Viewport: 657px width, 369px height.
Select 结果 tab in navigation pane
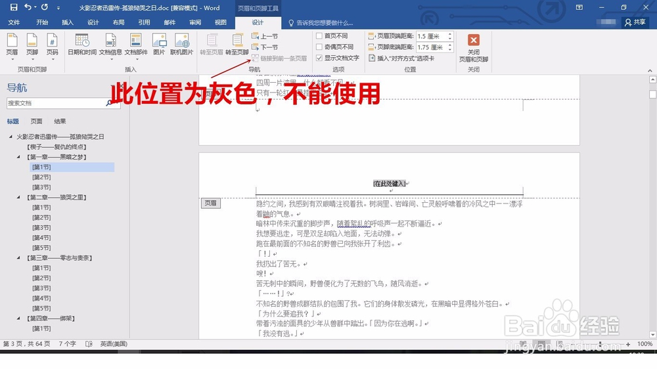click(60, 121)
